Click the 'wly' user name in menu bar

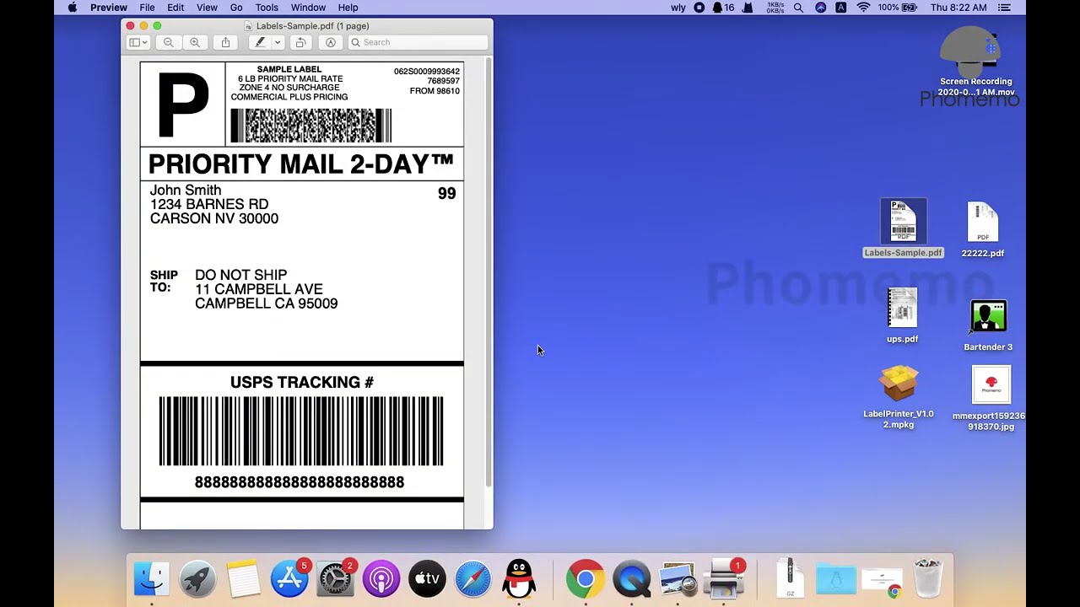tap(678, 8)
